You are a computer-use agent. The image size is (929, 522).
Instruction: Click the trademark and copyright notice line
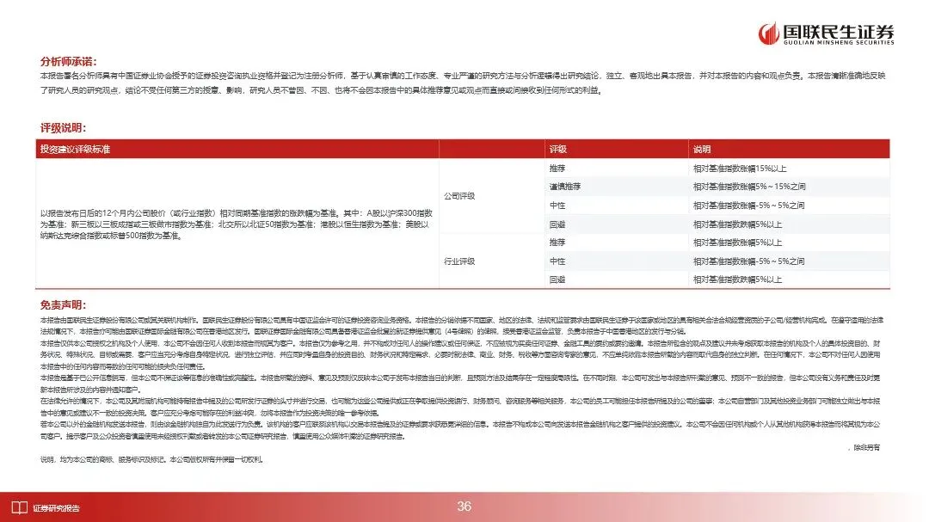coord(151,459)
